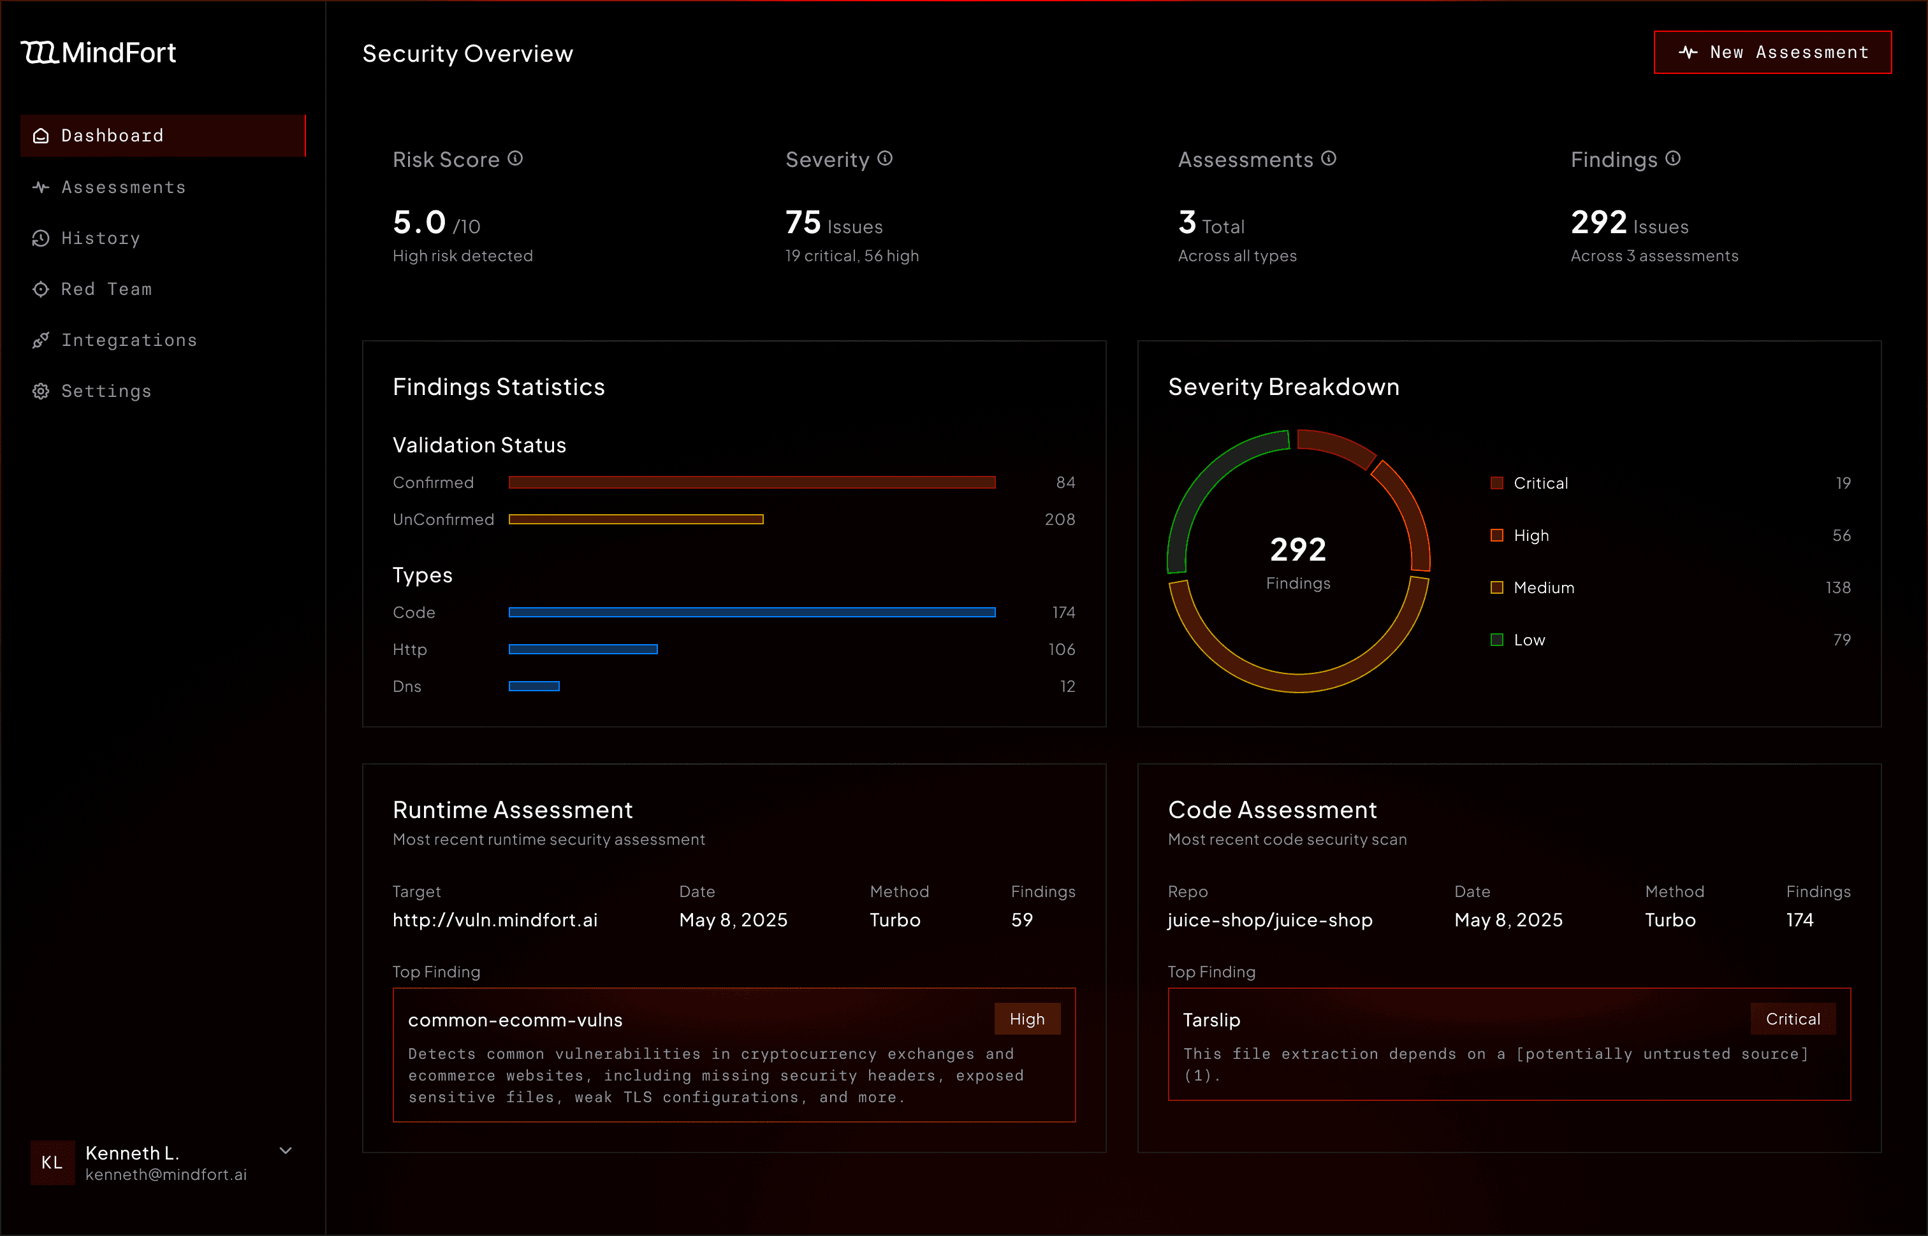Click the '3 Total' assessments value
This screenshot has width=1928, height=1236.
(1211, 223)
